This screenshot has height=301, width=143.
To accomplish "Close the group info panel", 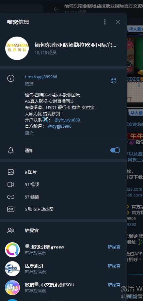I will point(118,22).
